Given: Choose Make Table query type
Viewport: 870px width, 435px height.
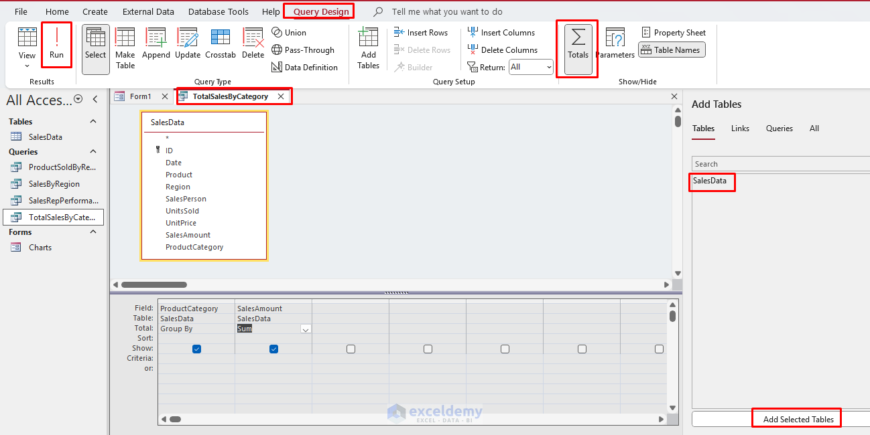Looking at the screenshot, I should (125, 49).
